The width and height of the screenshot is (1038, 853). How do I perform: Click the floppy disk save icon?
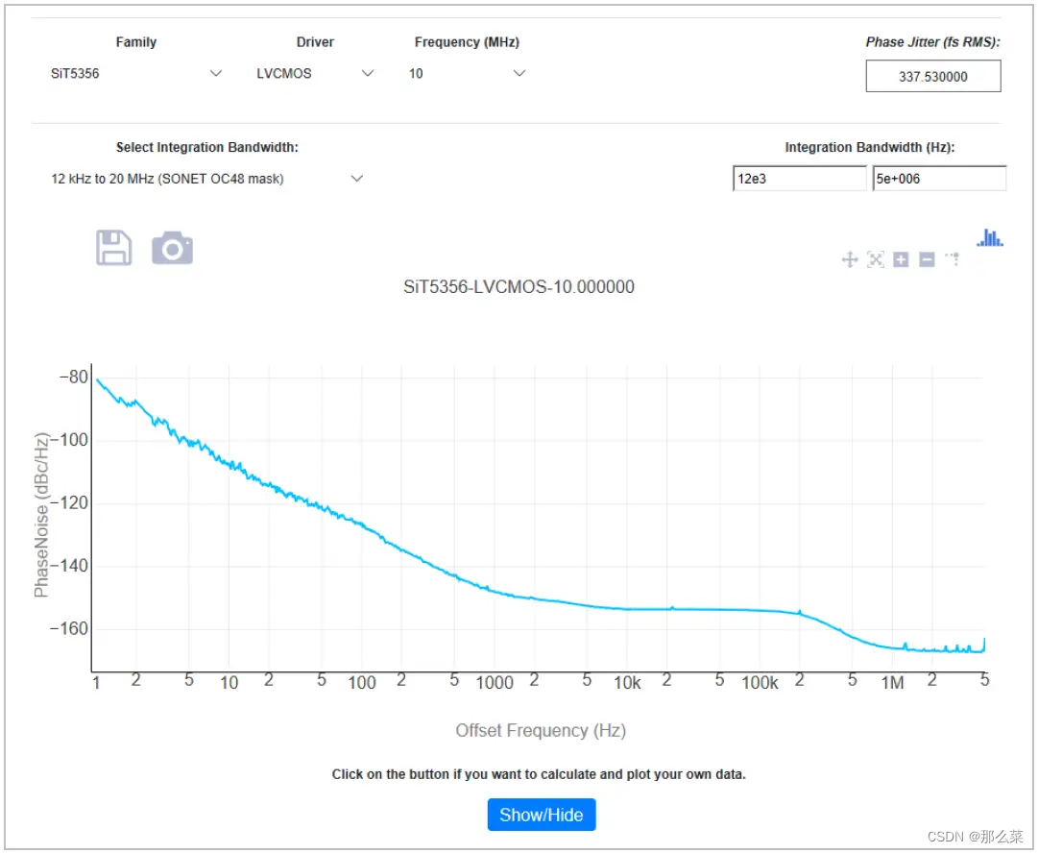(x=114, y=249)
